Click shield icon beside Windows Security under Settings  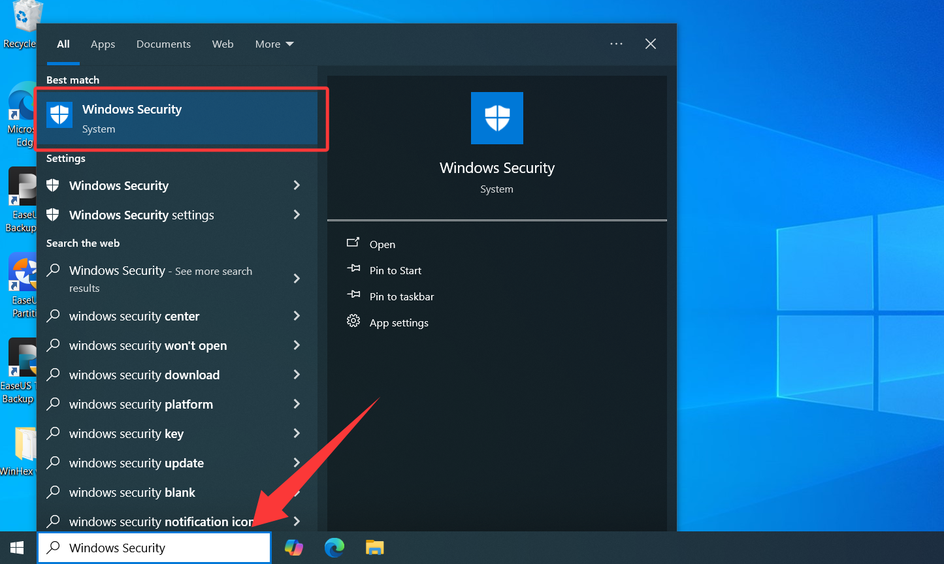point(53,185)
